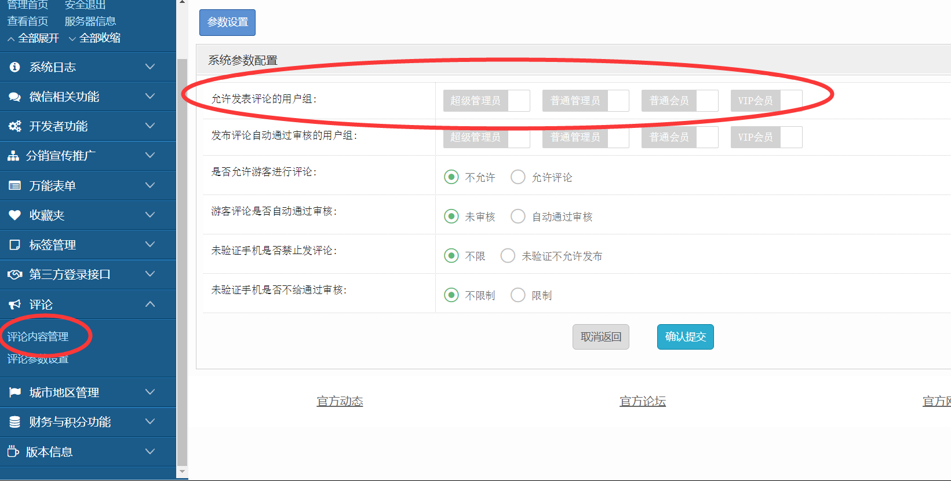
Task: Switch to the 参数设置 tab
Action: [x=227, y=23]
